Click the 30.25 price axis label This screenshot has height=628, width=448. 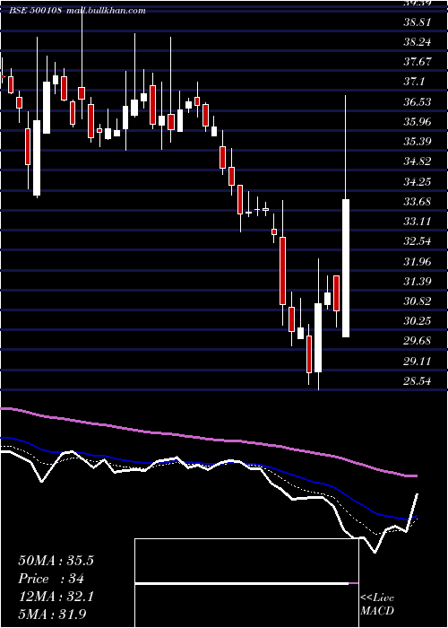pyautogui.click(x=418, y=321)
